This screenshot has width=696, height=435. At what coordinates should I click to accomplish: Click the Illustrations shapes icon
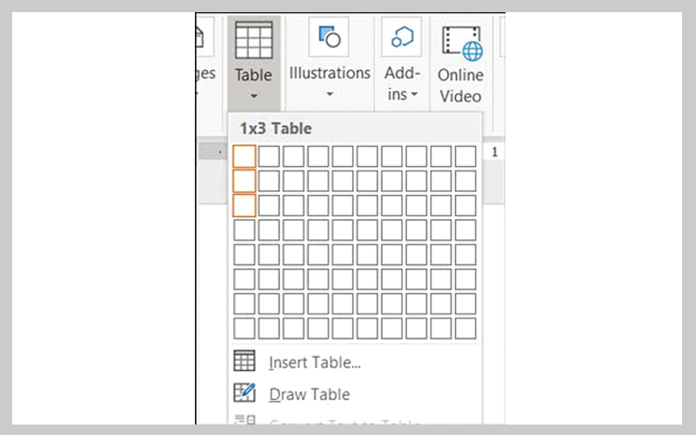click(329, 37)
